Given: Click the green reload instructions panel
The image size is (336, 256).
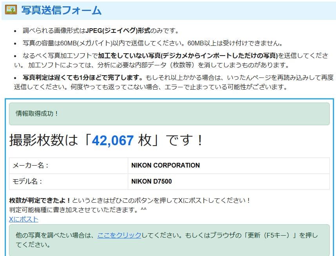Looking at the screenshot, I should (169, 239).
